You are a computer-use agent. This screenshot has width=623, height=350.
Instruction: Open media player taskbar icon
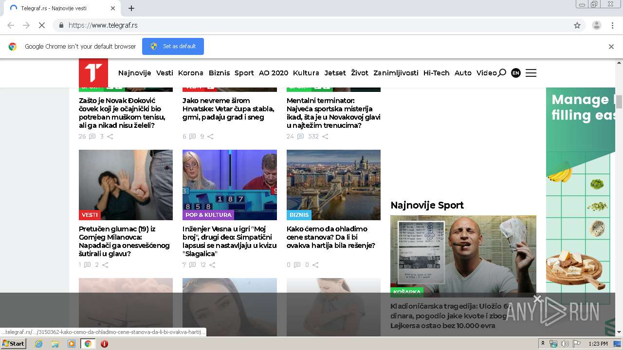(72, 344)
